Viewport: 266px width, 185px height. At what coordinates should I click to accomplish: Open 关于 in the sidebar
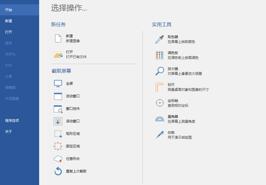click(19, 132)
